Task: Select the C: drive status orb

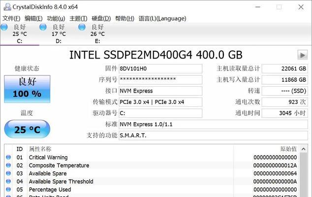Action: pos(4,27)
